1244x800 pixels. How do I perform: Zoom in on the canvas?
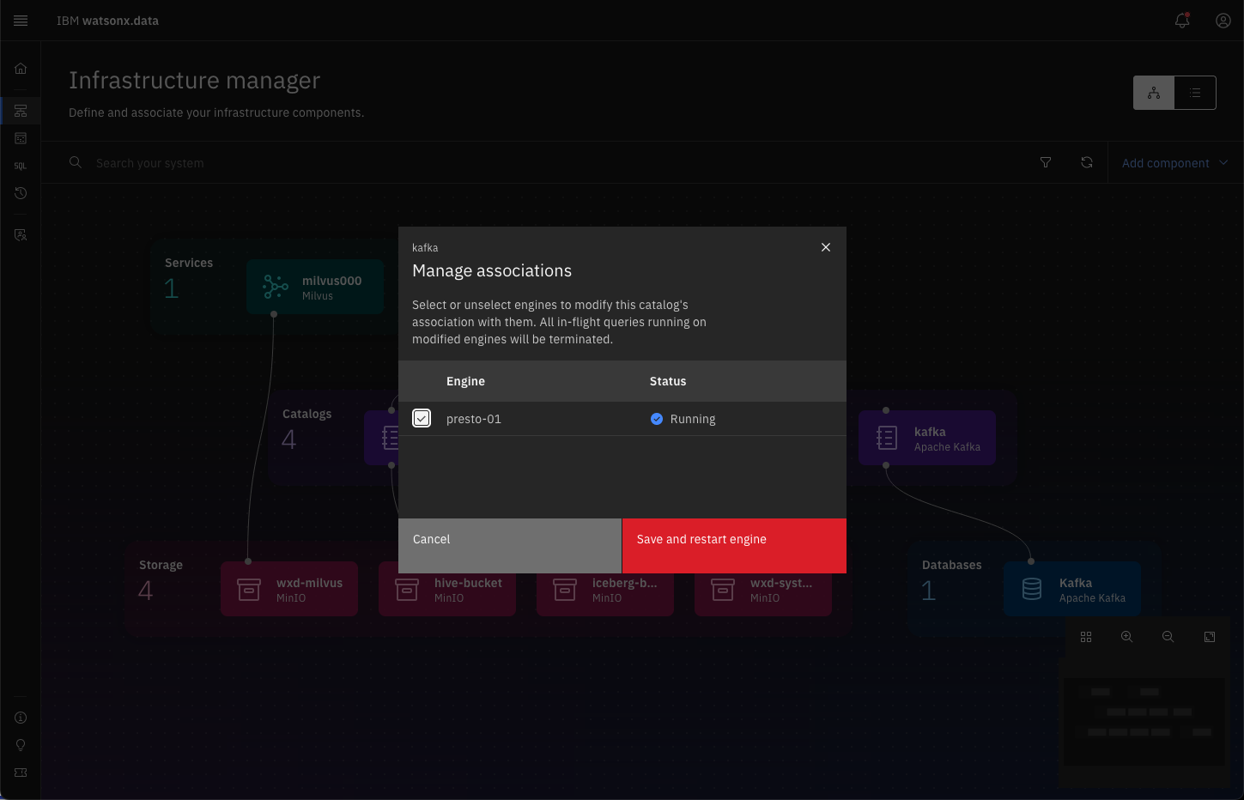pyautogui.click(x=1127, y=637)
